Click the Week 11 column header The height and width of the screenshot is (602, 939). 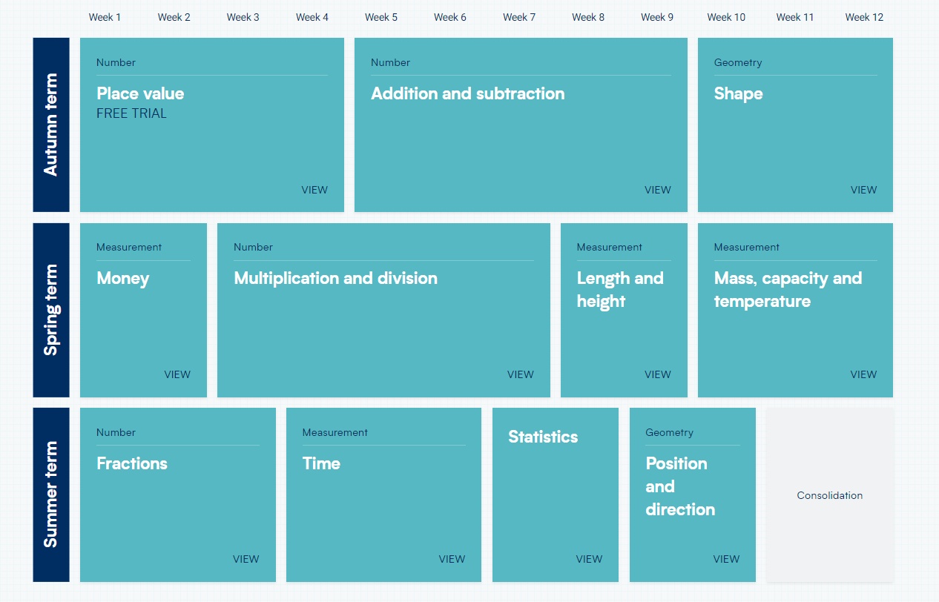coord(795,17)
